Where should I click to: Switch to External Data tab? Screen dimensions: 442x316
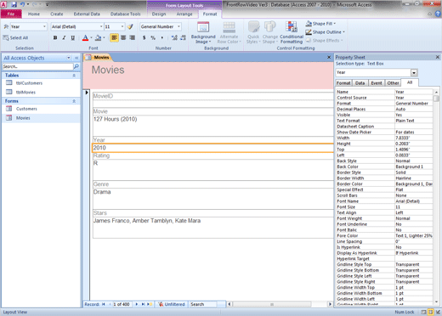(x=87, y=14)
